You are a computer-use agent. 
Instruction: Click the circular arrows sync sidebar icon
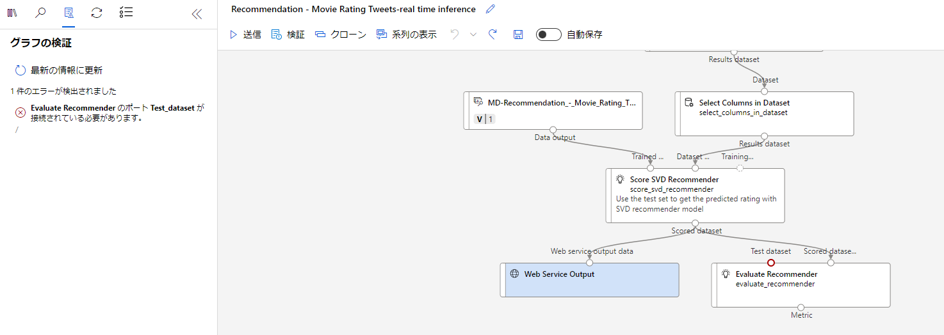coord(97,13)
